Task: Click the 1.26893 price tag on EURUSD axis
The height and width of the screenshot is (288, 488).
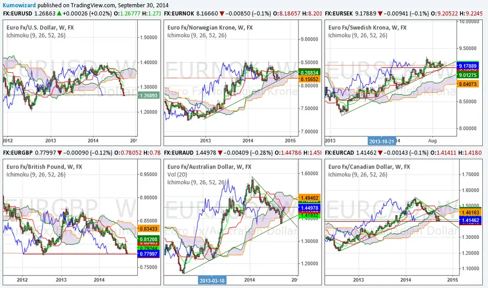Action: (x=149, y=95)
